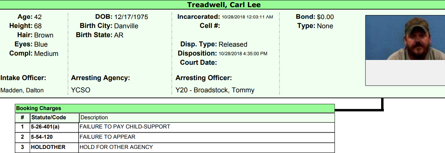The width and height of the screenshot is (445, 153).
Task: Click the Statute/Code column header
Action: [x=48, y=118]
